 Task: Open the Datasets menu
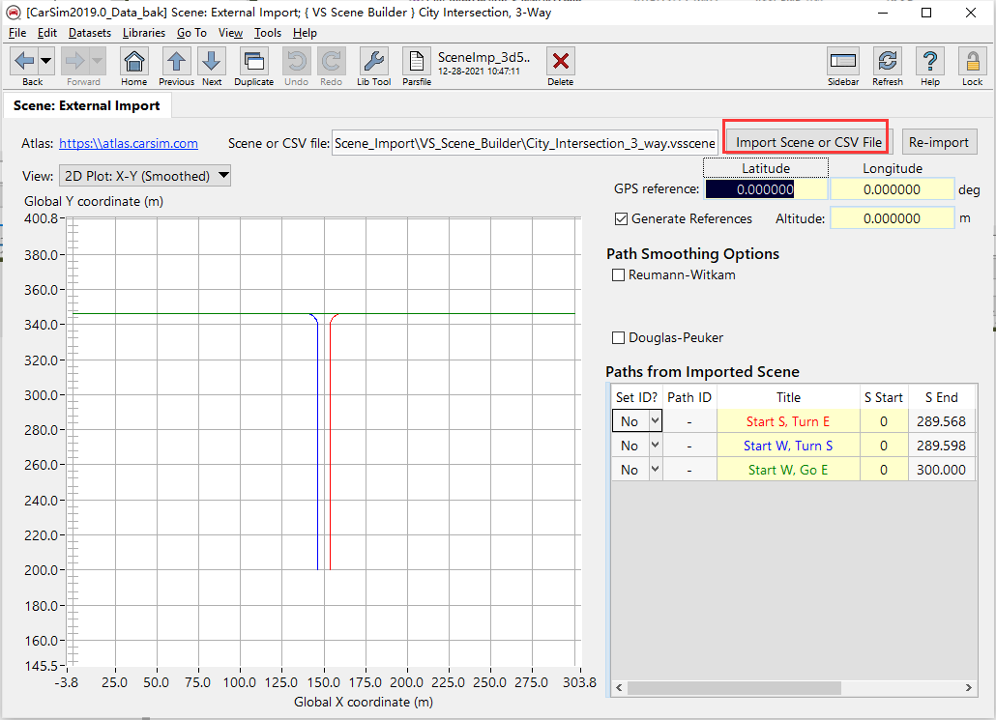coord(90,33)
